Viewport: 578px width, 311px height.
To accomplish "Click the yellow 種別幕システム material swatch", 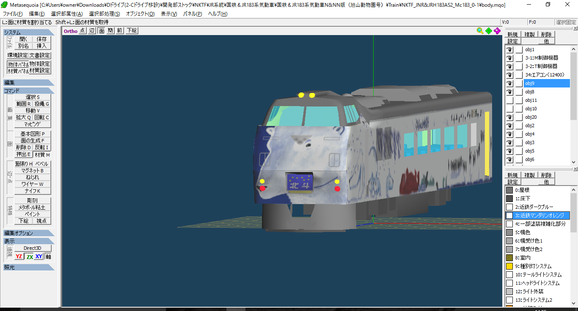I will pyautogui.click(x=509, y=266).
